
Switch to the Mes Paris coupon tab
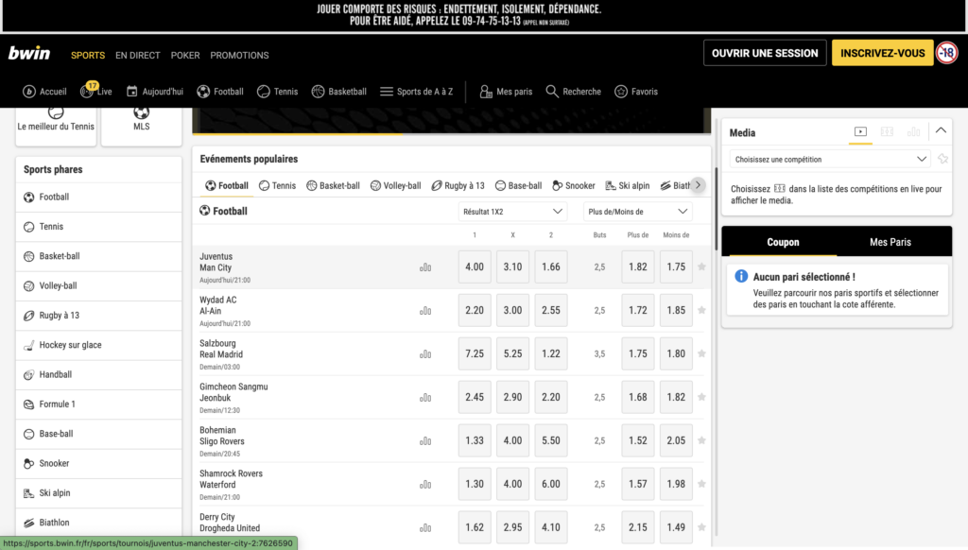[x=890, y=242]
